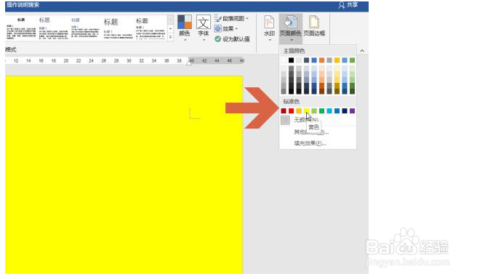Image resolution: width=477 pixels, height=279 pixels.
Task: Choose light green standard color
Action: click(x=314, y=111)
